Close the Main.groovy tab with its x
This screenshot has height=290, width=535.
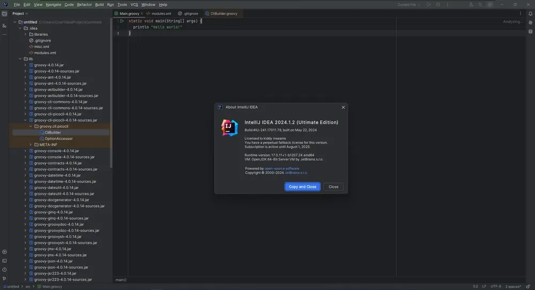(142, 14)
